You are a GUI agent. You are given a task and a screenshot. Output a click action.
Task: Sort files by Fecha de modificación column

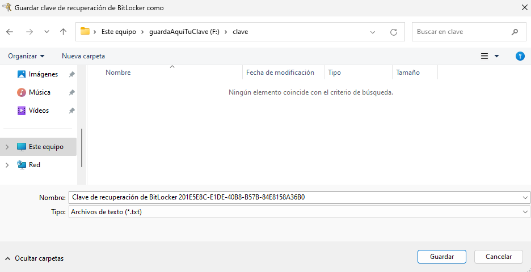(280, 73)
